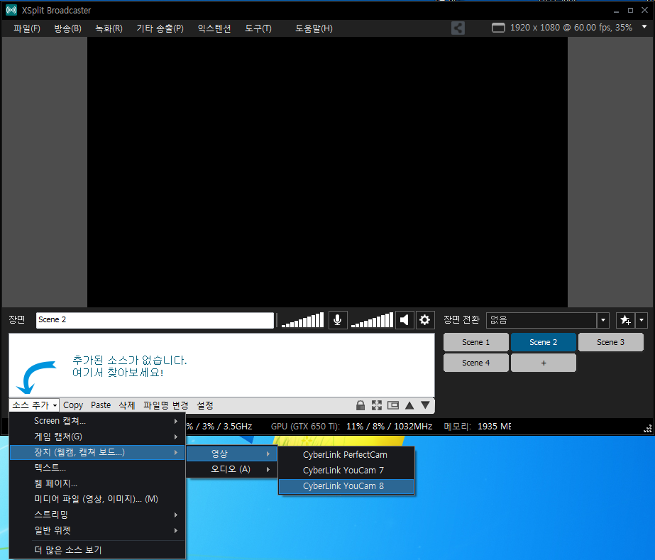Select 장치 (웹캠, 캡쳐 보드...) entry

coord(97,452)
